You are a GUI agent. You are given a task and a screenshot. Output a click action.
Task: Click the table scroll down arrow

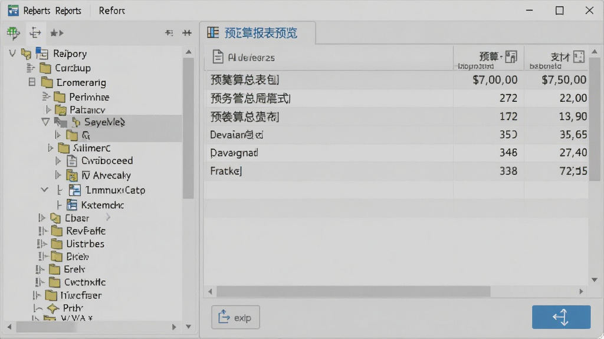[595, 280]
